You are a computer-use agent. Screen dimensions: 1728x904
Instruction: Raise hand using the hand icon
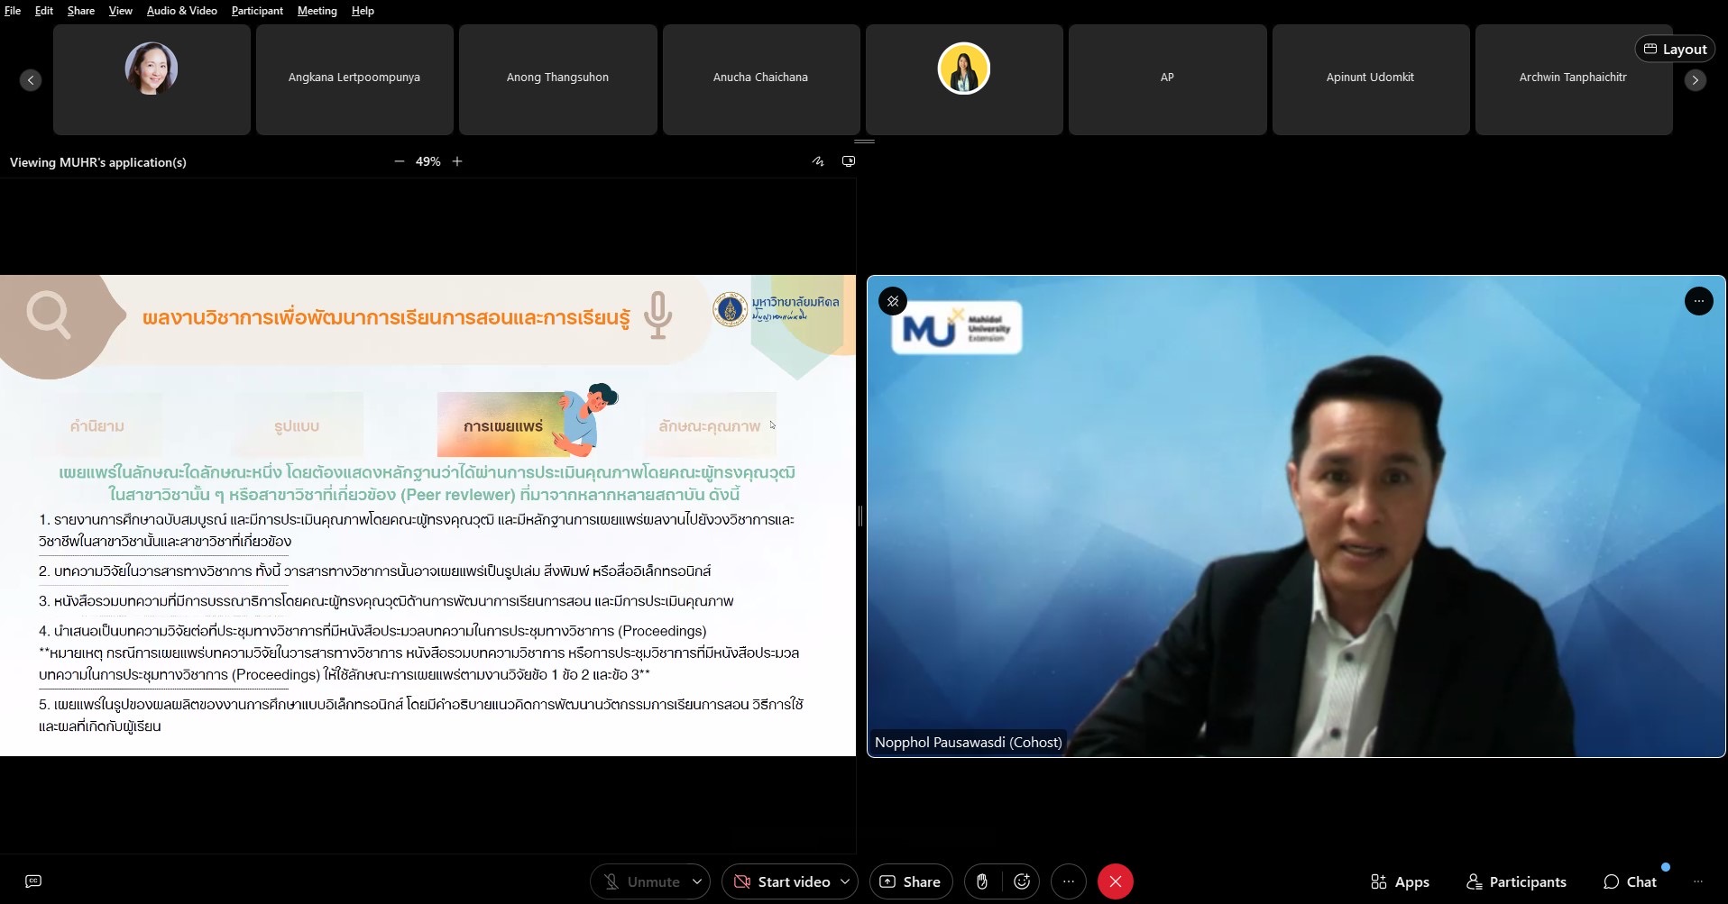tap(982, 881)
